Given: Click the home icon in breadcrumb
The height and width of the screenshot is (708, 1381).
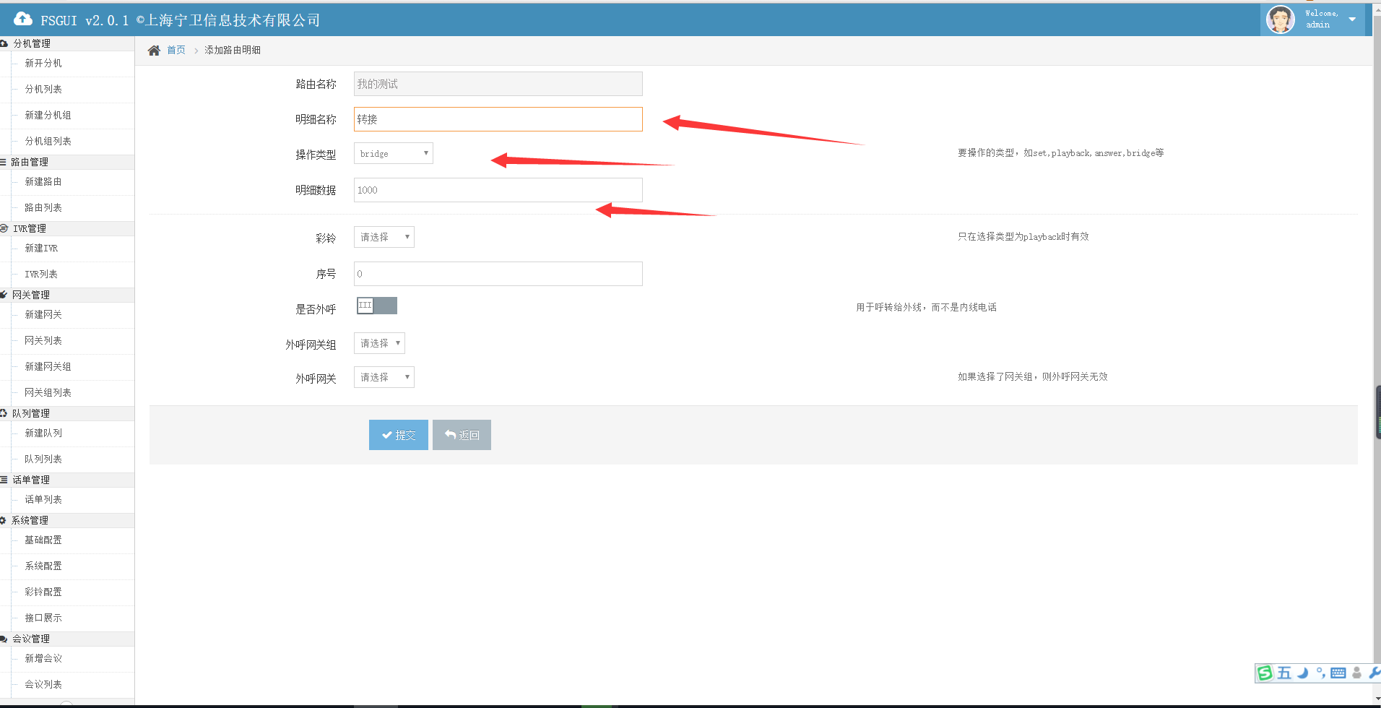Looking at the screenshot, I should (154, 51).
